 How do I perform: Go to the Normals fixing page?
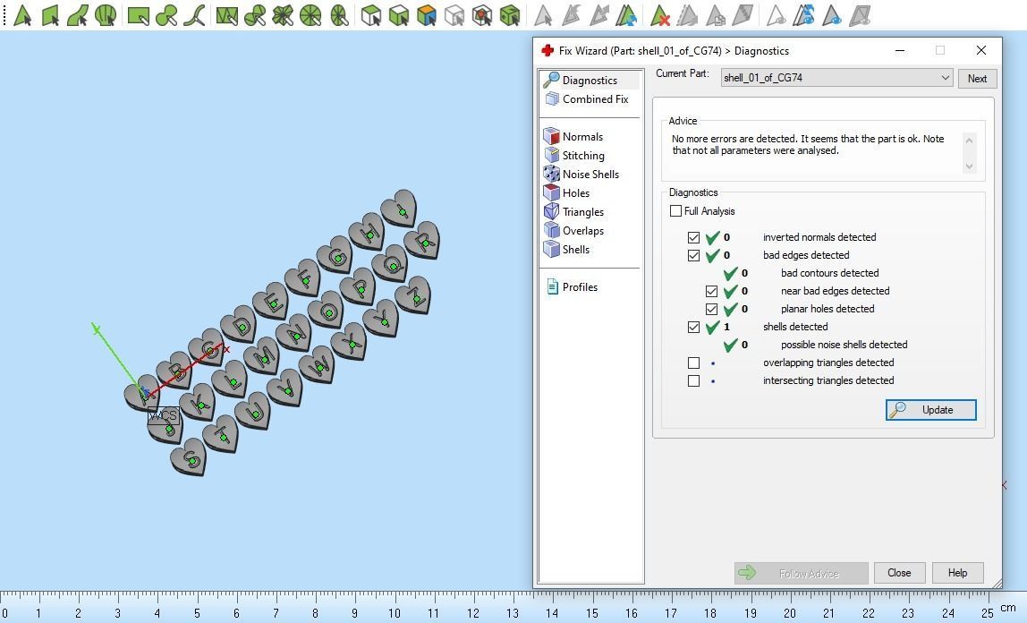(582, 136)
